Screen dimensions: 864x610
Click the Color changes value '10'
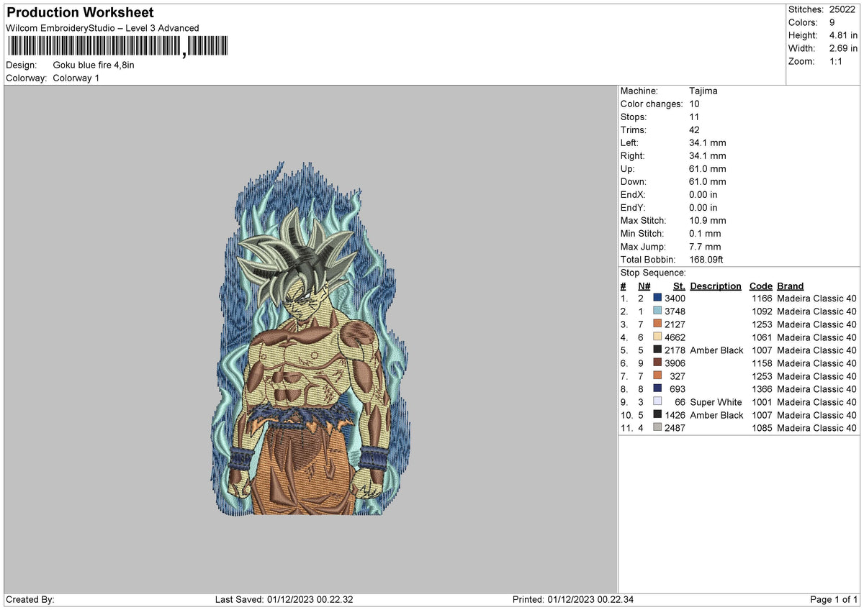pyautogui.click(x=694, y=104)
